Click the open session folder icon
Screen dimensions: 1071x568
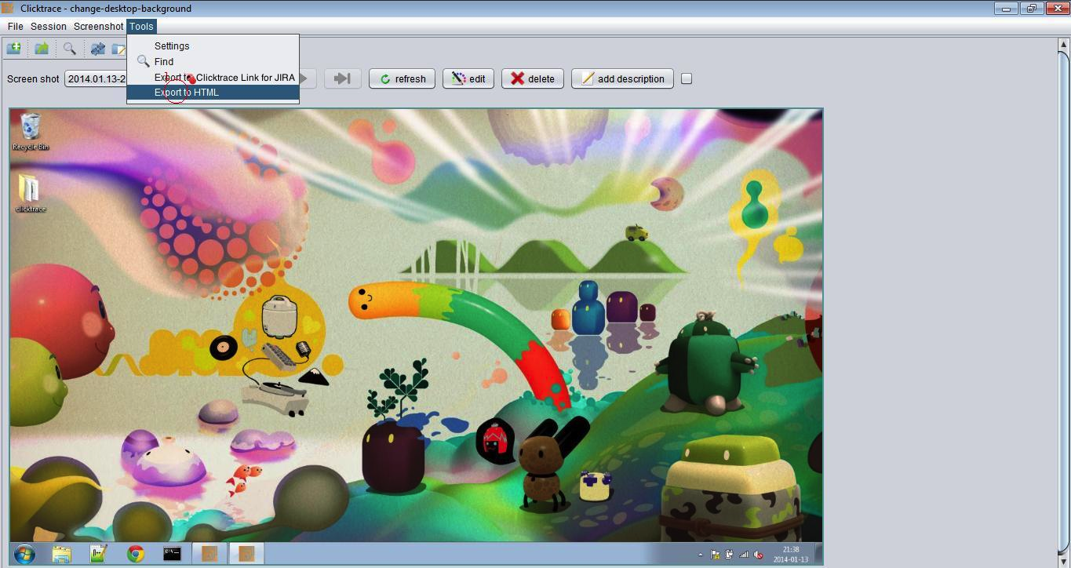42,49
